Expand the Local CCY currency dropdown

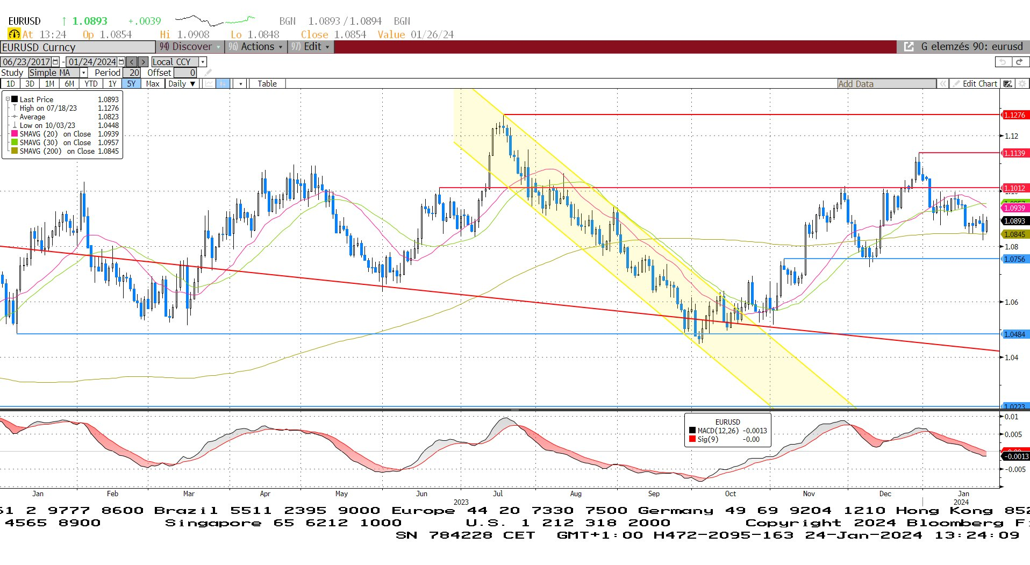(203, 62)
